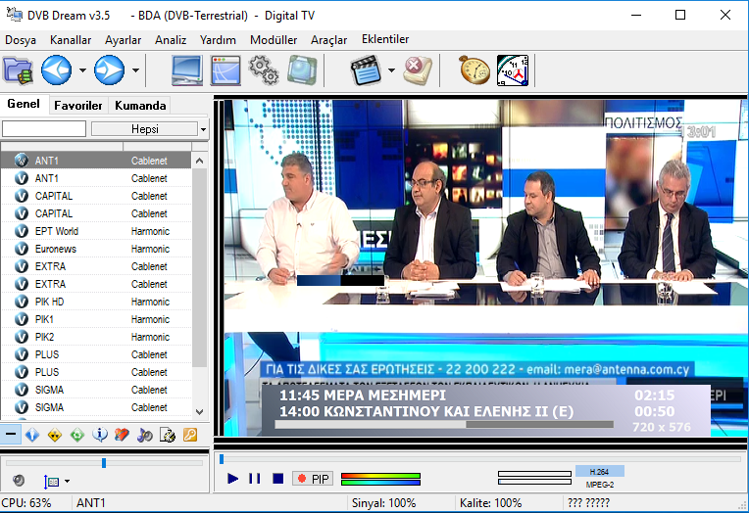The height and width of the screenshot is (513, 749).
Task: Click the V icon next to PIK HD
Action: (21, 302)
